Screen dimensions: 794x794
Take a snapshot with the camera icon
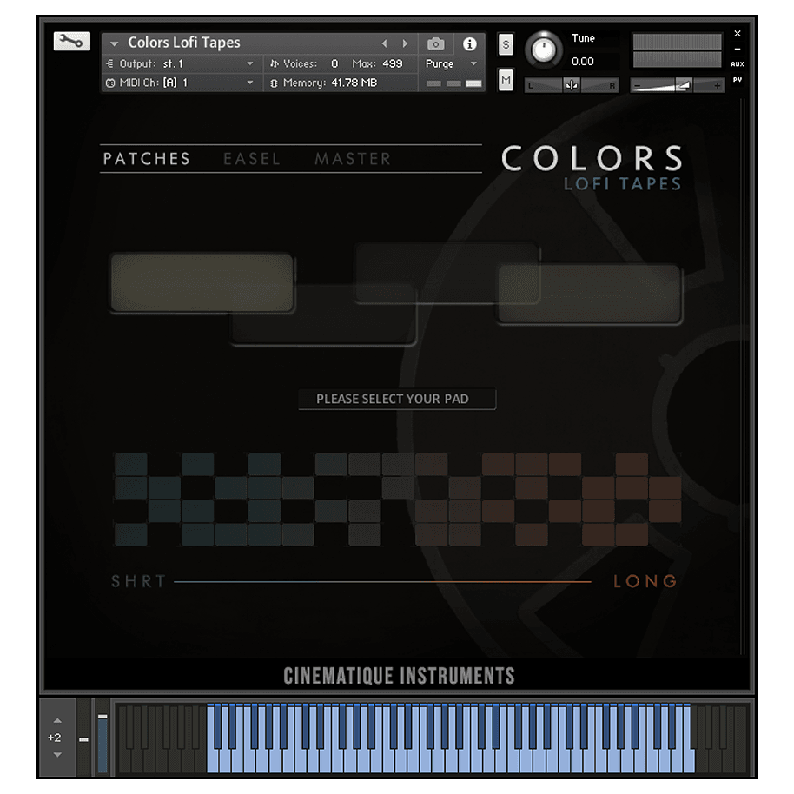coord(435,44)
